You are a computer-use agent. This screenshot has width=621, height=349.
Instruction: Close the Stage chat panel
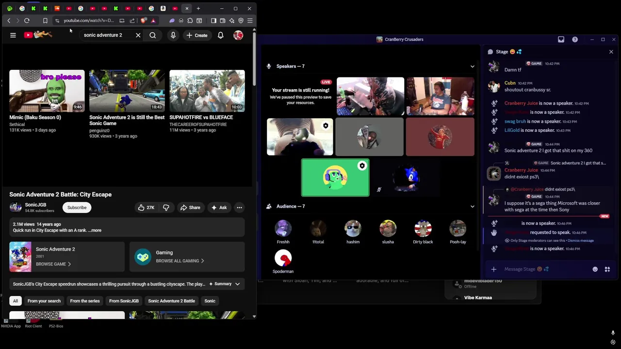[x=611, y=51]
